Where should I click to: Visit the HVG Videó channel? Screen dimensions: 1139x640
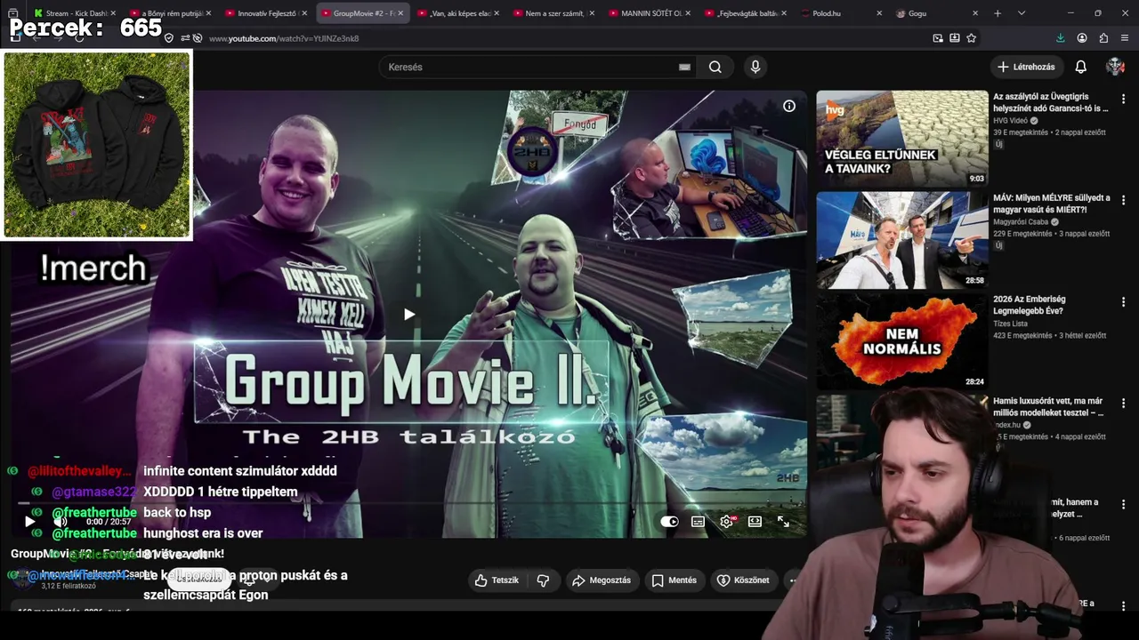click(x=1010, y=121)
